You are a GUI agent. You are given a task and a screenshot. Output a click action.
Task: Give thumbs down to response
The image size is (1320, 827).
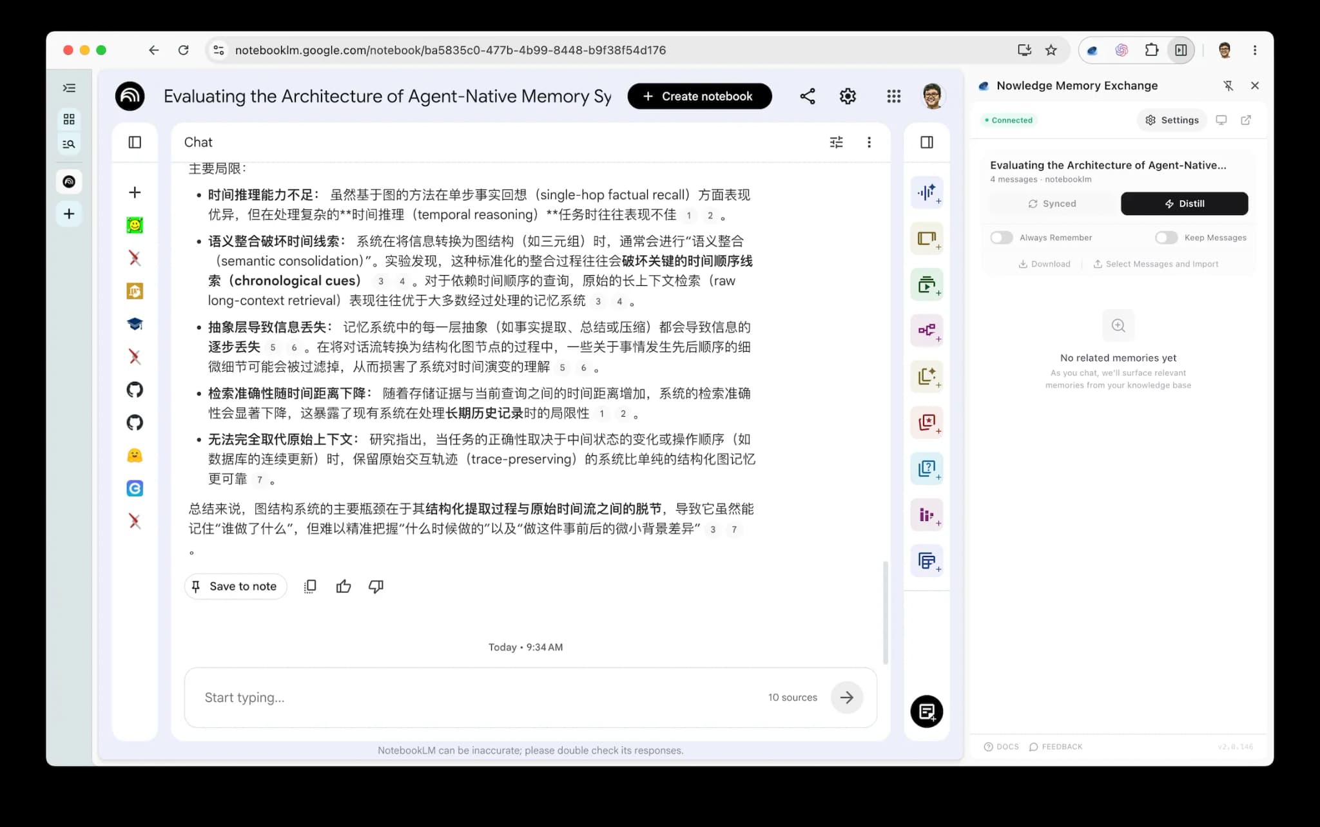[376, 586]
